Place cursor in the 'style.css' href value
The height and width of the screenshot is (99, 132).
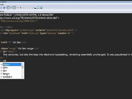click(x=34, y=33)
